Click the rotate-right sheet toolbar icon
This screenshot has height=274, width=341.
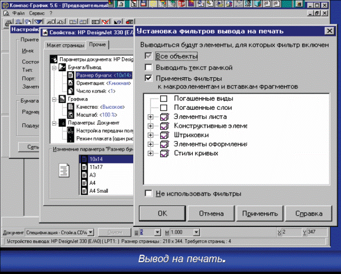[83, 22]
